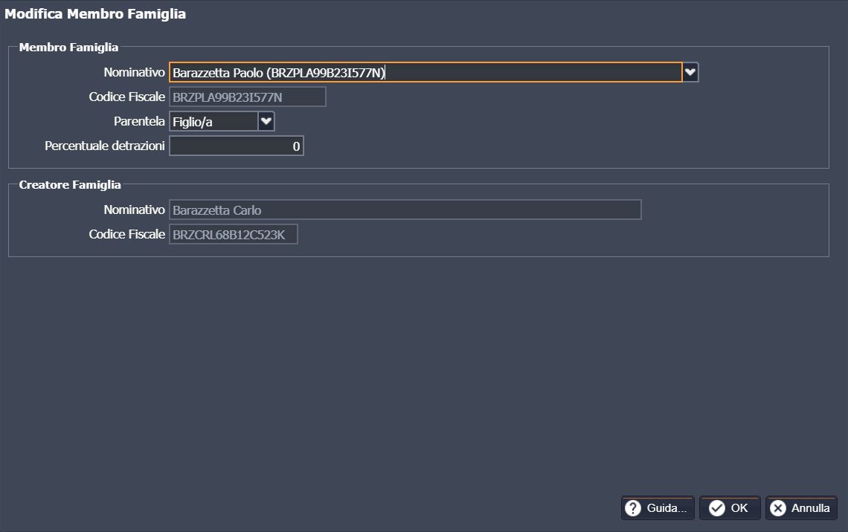Click the checkmark icon on the OK button
The height and width of the screenshot is (532, 848).
point(717,508)
